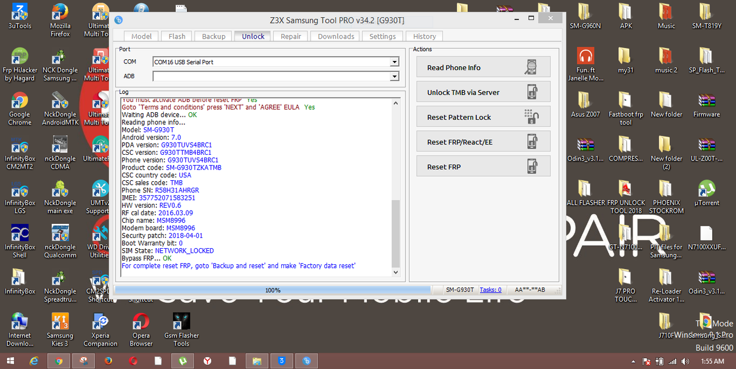
Task: Open the Fastboot frp tool folder
Action: (626, 109)
